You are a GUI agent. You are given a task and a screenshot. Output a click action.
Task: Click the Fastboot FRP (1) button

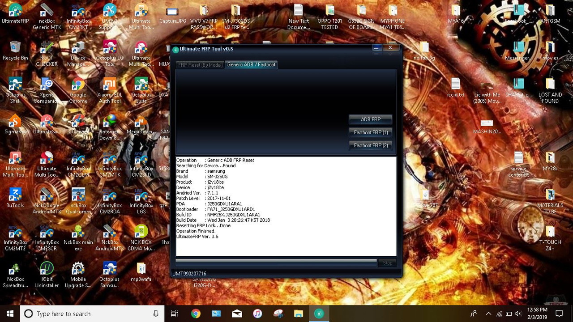(x=371, y=132)
